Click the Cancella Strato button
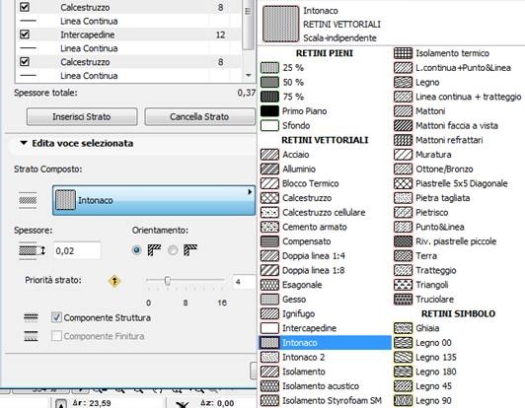The width and height of the screenshot is (525, 408). click(x=200, y=116)
